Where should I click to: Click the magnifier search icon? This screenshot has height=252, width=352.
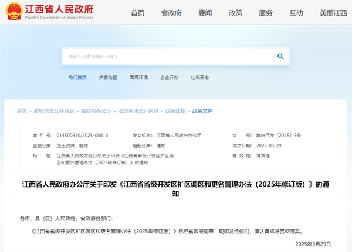[x=280, y=56]
